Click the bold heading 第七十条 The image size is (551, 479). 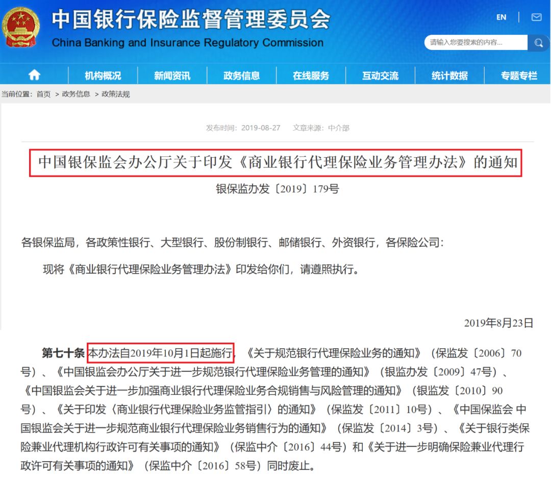coord(63,353)
